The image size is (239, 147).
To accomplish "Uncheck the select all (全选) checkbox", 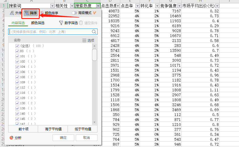I will point(17,46).
